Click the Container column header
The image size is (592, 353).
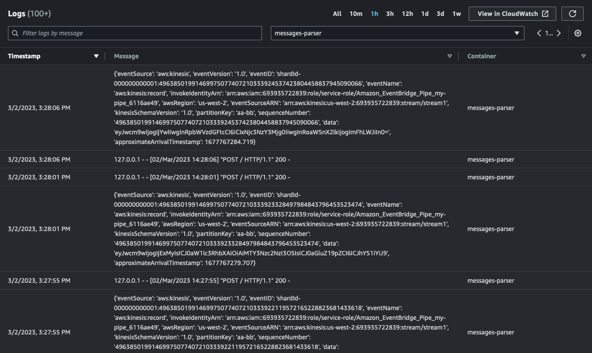pyautogui.click(x=482, y=56)
